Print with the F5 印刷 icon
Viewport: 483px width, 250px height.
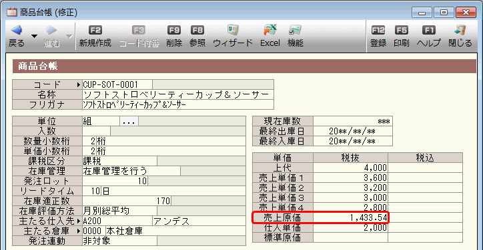(x=402, y=30)
